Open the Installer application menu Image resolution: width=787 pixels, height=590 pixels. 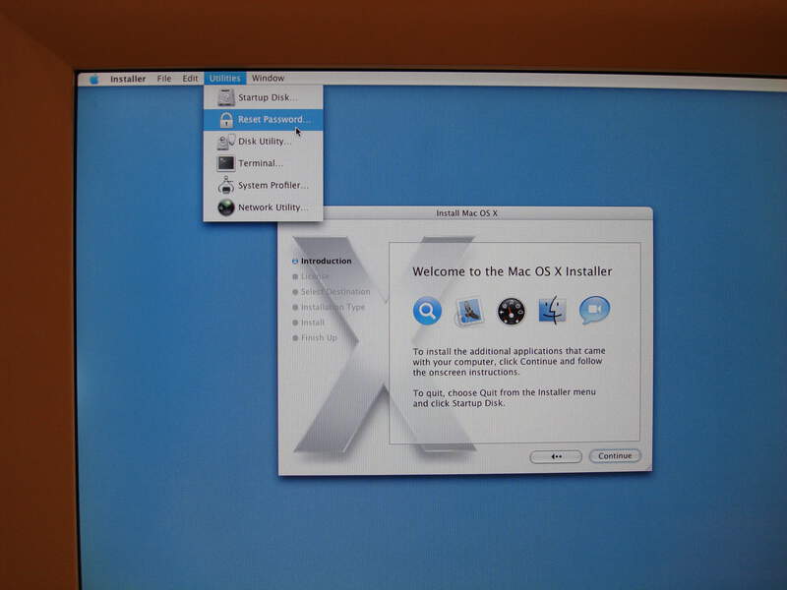point(128,79)
